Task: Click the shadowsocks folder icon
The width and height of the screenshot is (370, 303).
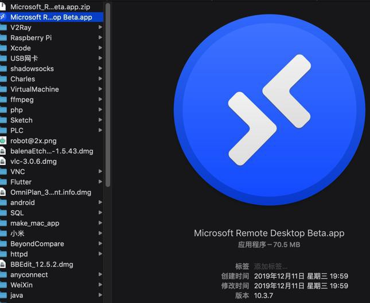Action: 3,69
